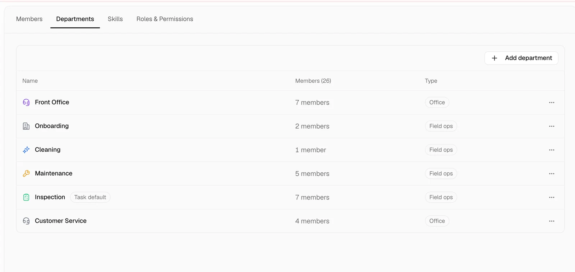Click the Cleaning sparkle icon
Viewport: 575px width, 272px height.
click(26, 150)
